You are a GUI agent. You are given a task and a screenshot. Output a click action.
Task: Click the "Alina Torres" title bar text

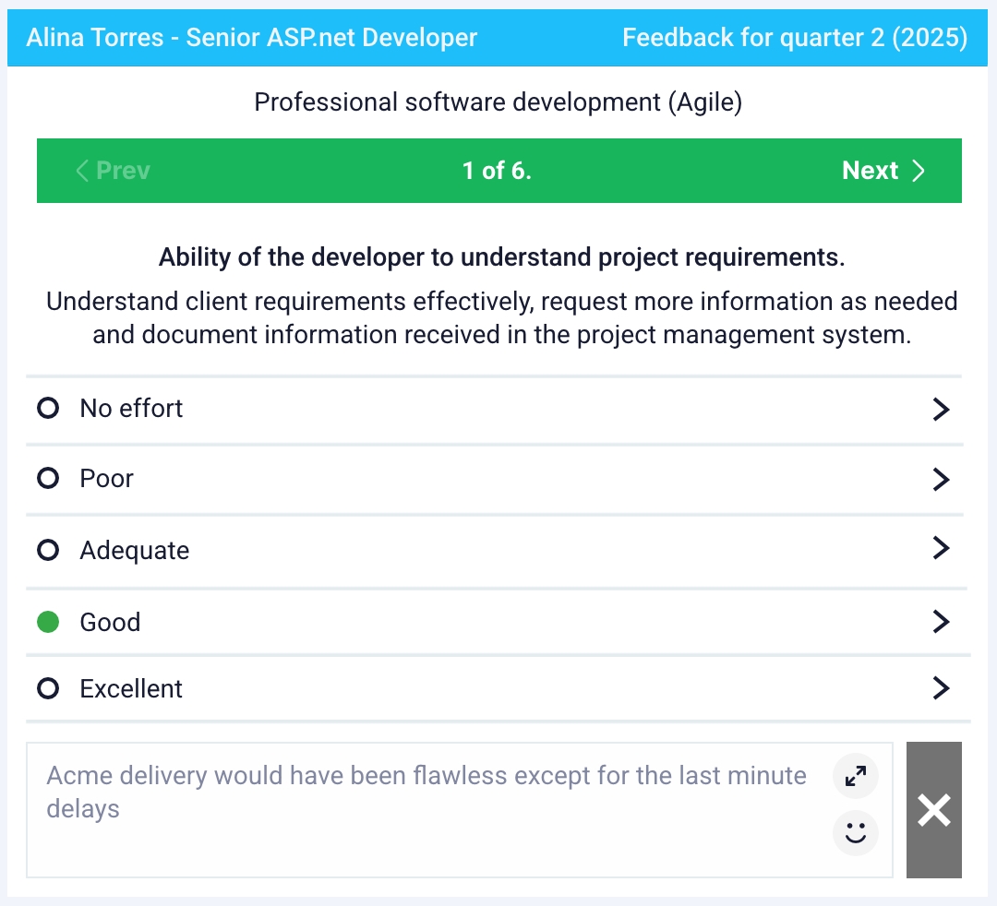tap(251, 37)
